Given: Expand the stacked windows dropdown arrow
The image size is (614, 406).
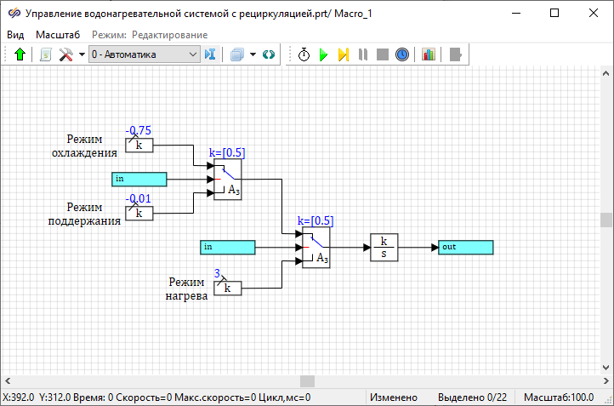Looking at the screenshot, I should click(x=252, y=54).
